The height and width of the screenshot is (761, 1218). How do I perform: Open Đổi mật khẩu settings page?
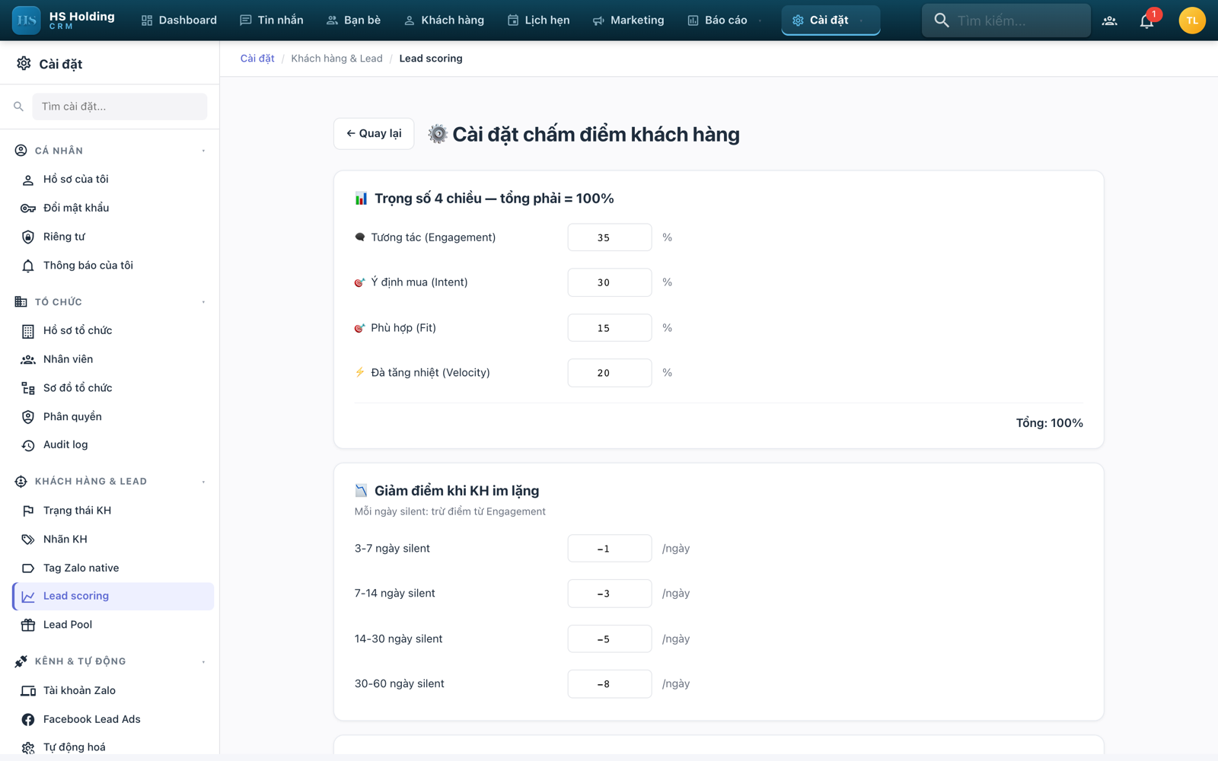[x=113, y=209]
